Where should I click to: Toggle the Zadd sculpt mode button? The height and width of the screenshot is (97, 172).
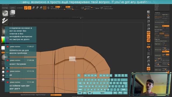click(68, 7)
